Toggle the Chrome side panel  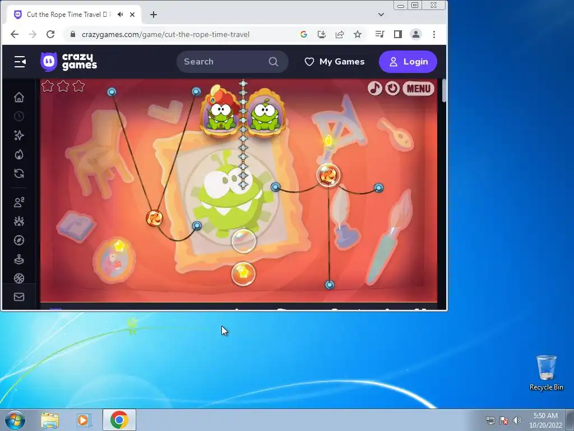398,34
